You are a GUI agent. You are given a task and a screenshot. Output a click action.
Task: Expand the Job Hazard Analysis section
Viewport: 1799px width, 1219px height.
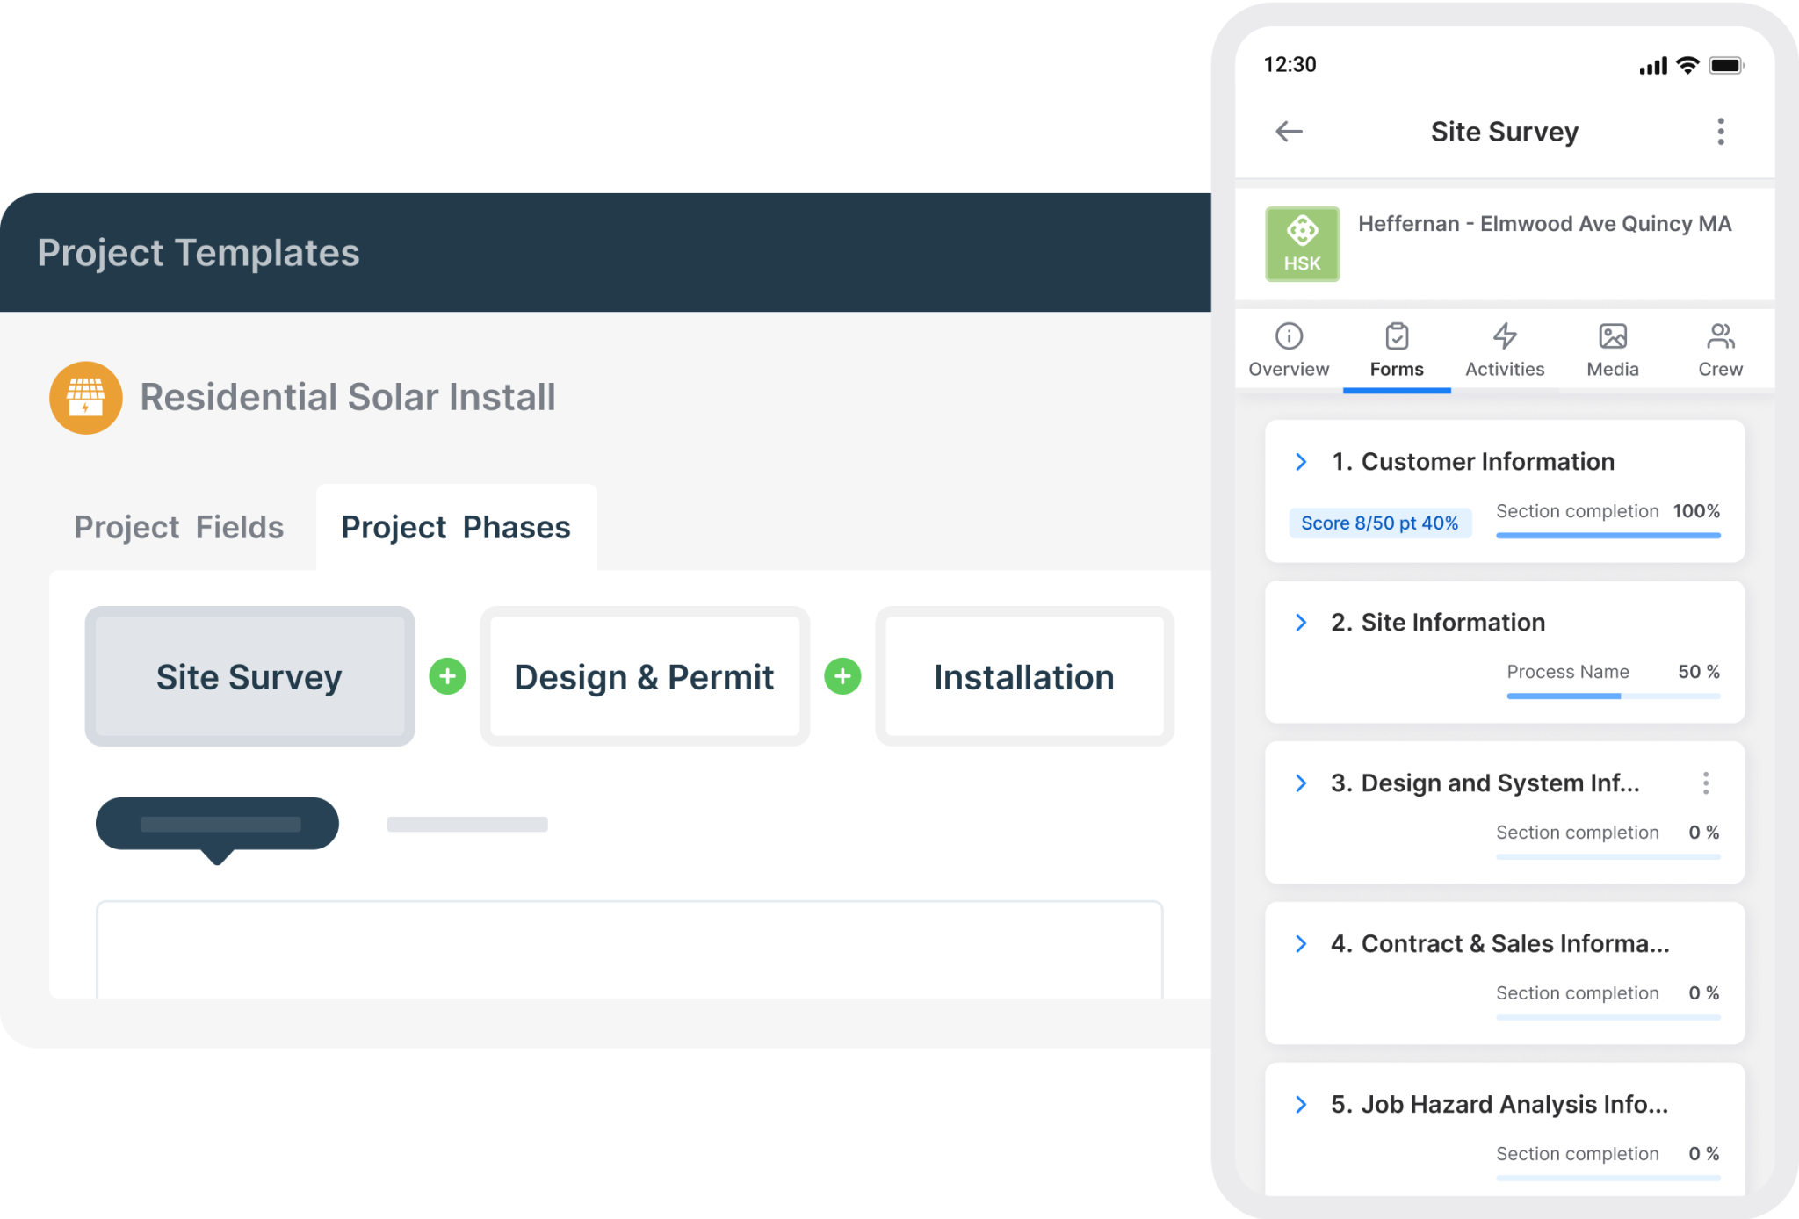1301,1105
